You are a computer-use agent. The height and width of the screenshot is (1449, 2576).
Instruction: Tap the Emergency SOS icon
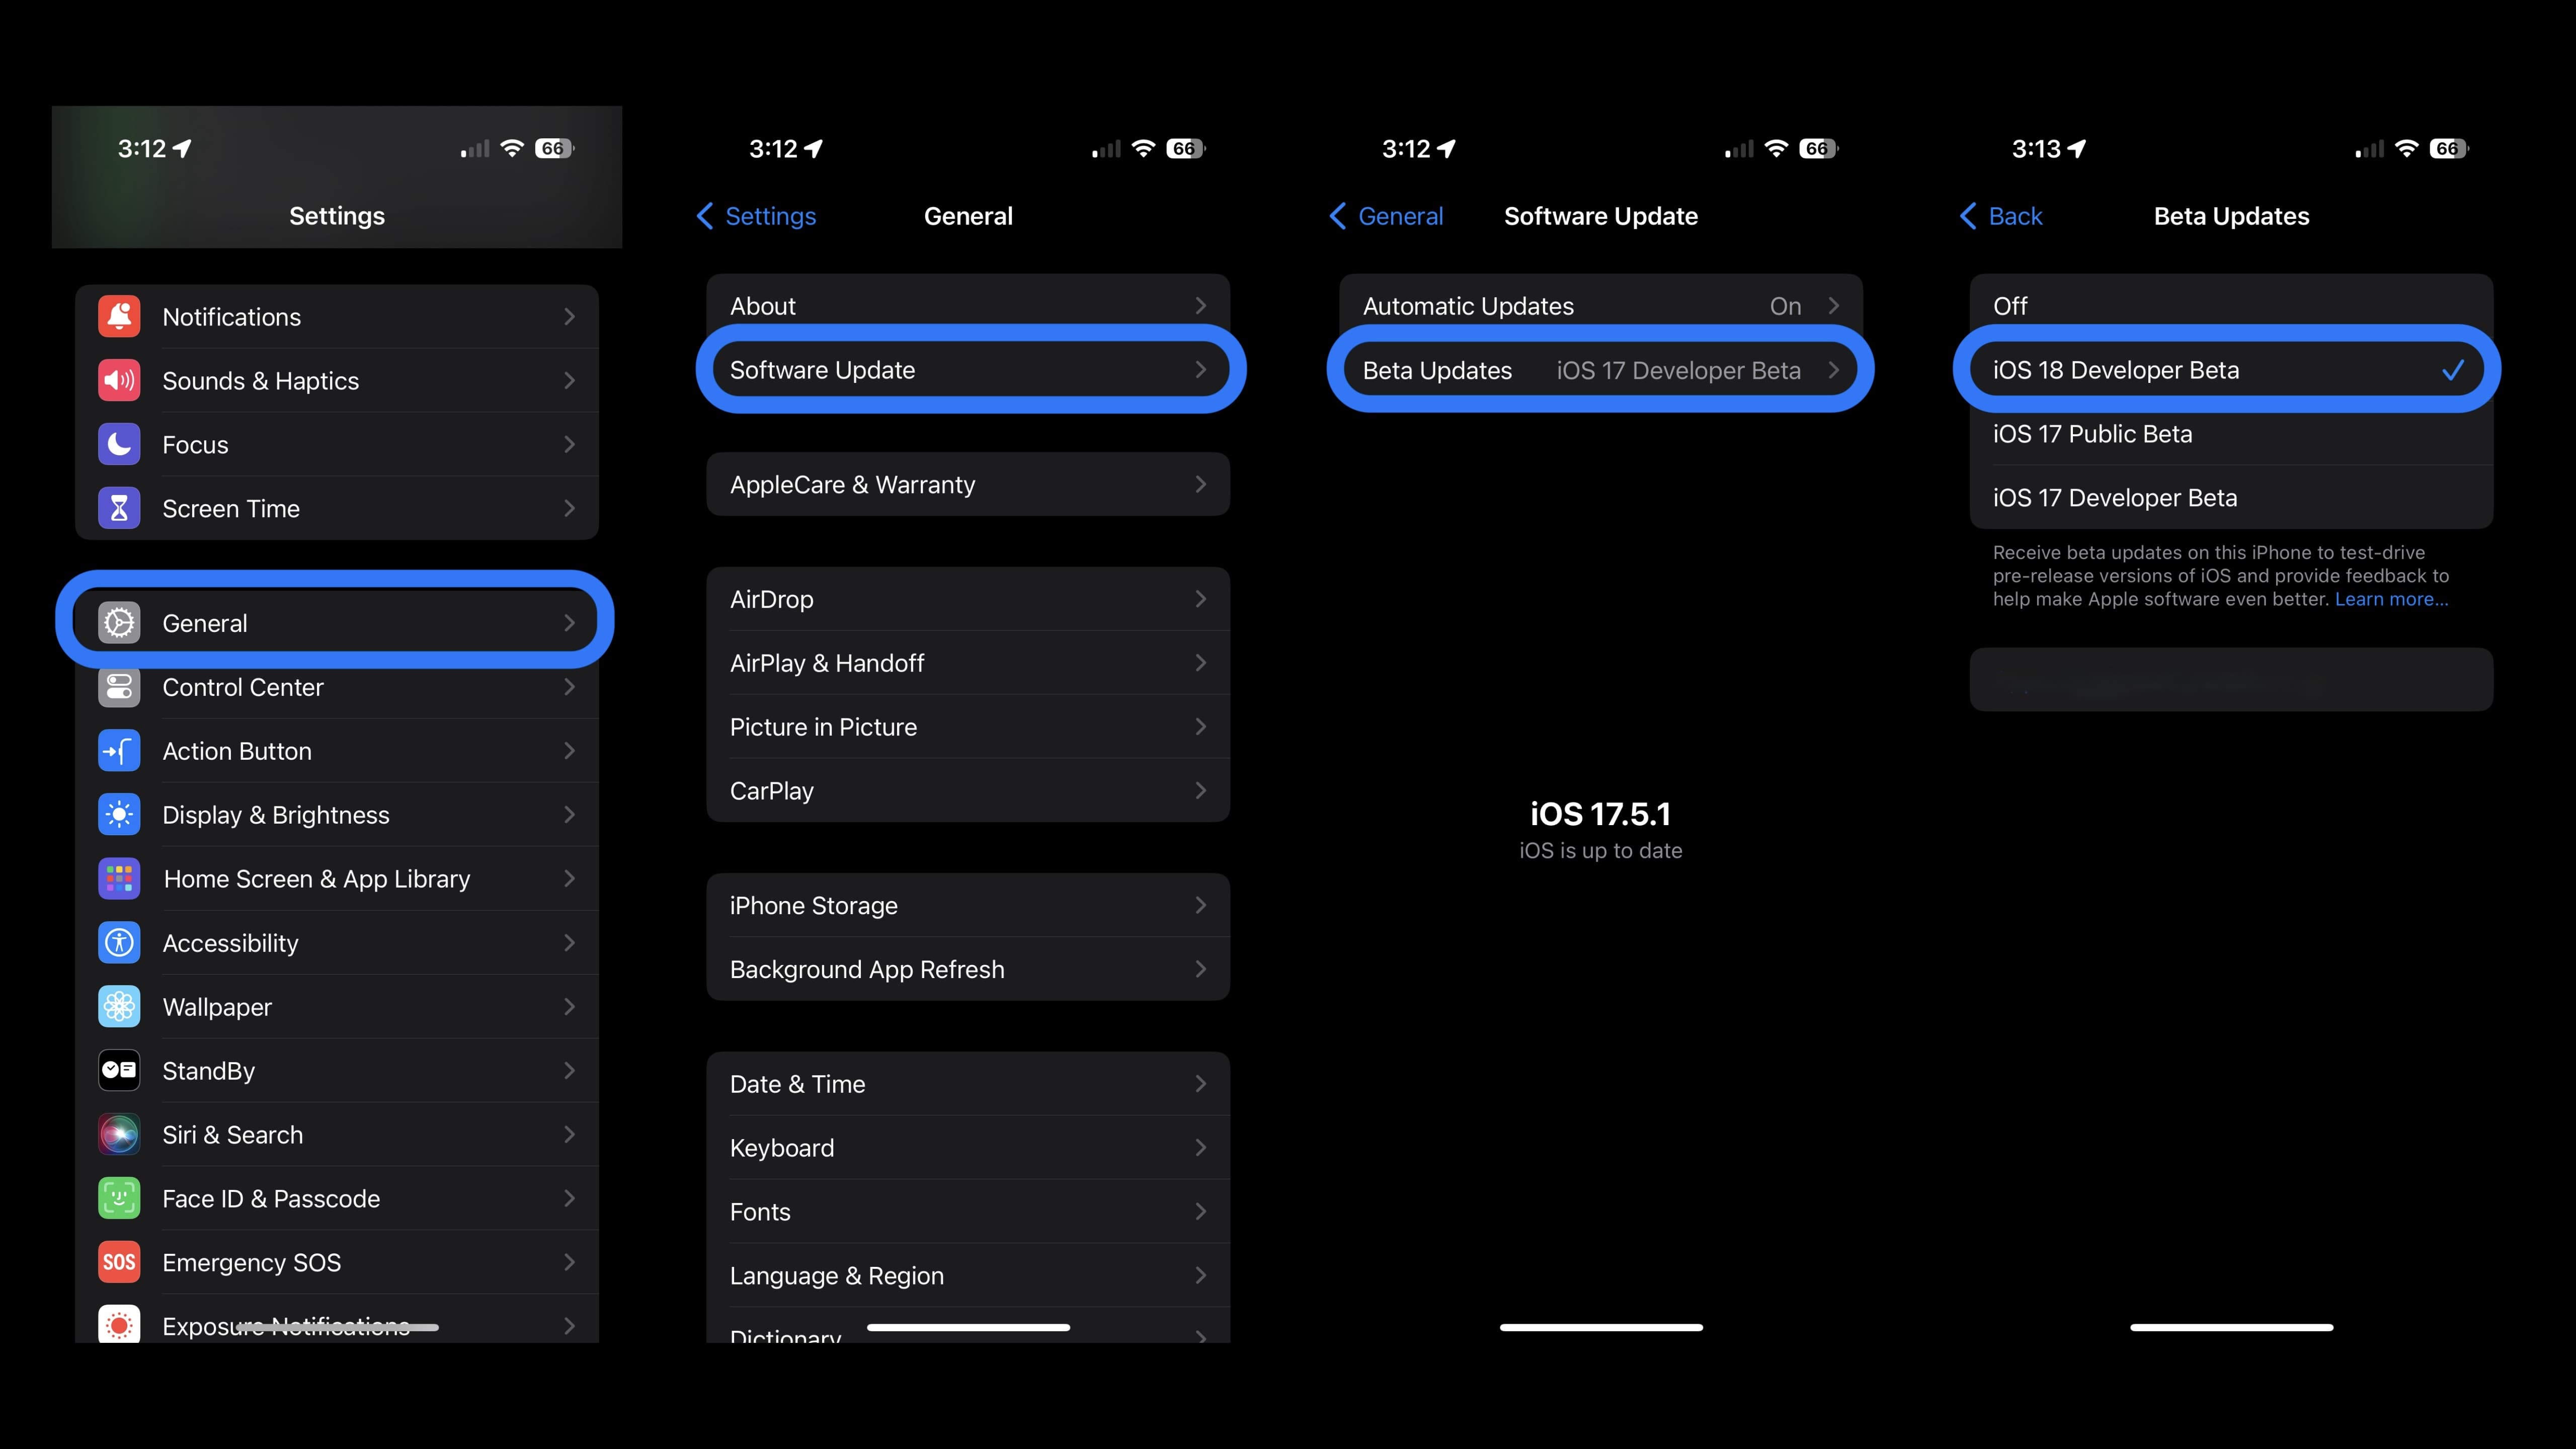[x=119, y=1261]
